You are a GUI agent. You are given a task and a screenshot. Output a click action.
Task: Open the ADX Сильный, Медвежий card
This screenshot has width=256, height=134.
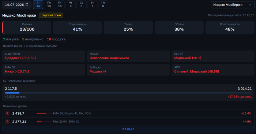213,70
